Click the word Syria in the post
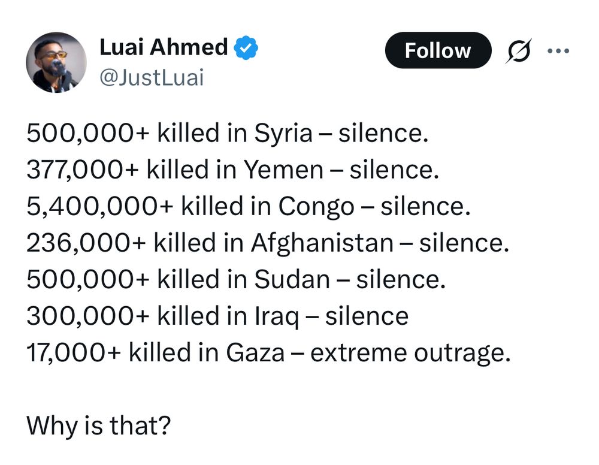This screenshot has height=465, width=599. pyautogui.click(x=283, y=134)
